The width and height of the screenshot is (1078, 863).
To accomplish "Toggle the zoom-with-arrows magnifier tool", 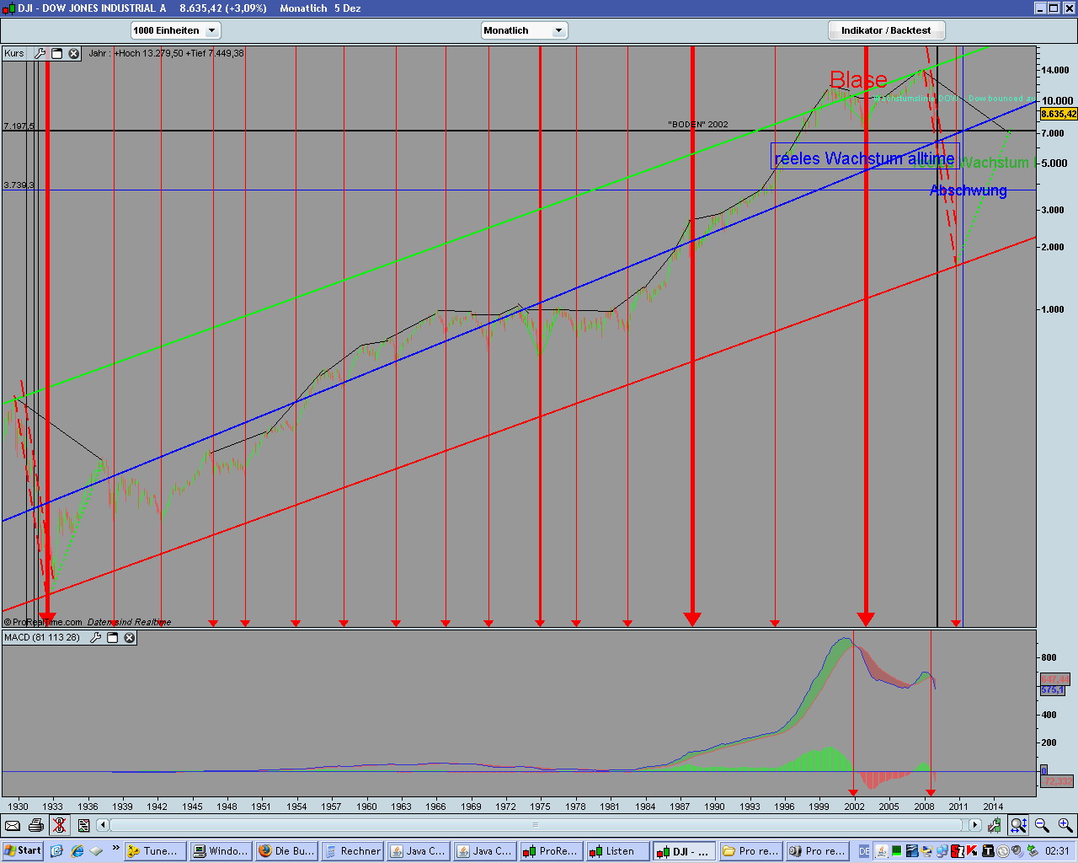I will [1019, 825].
